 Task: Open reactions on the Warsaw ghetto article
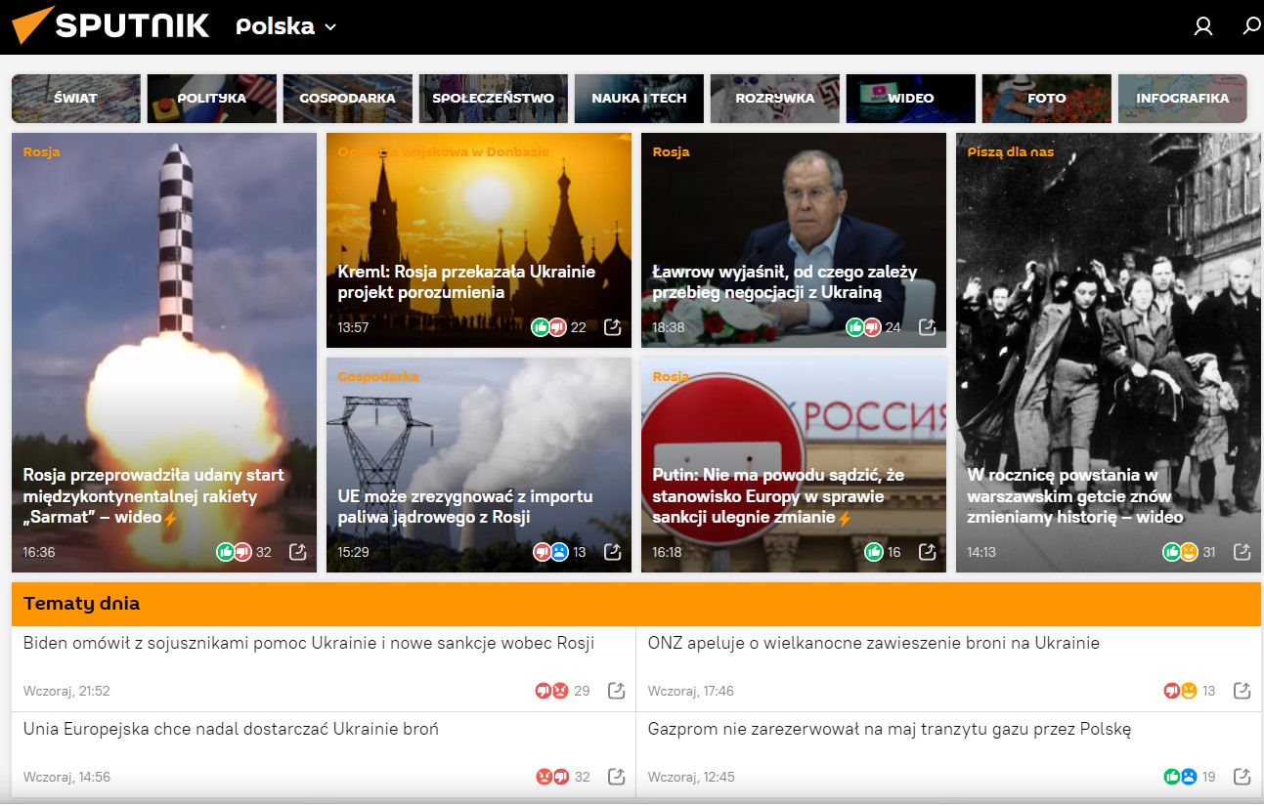1189,552
